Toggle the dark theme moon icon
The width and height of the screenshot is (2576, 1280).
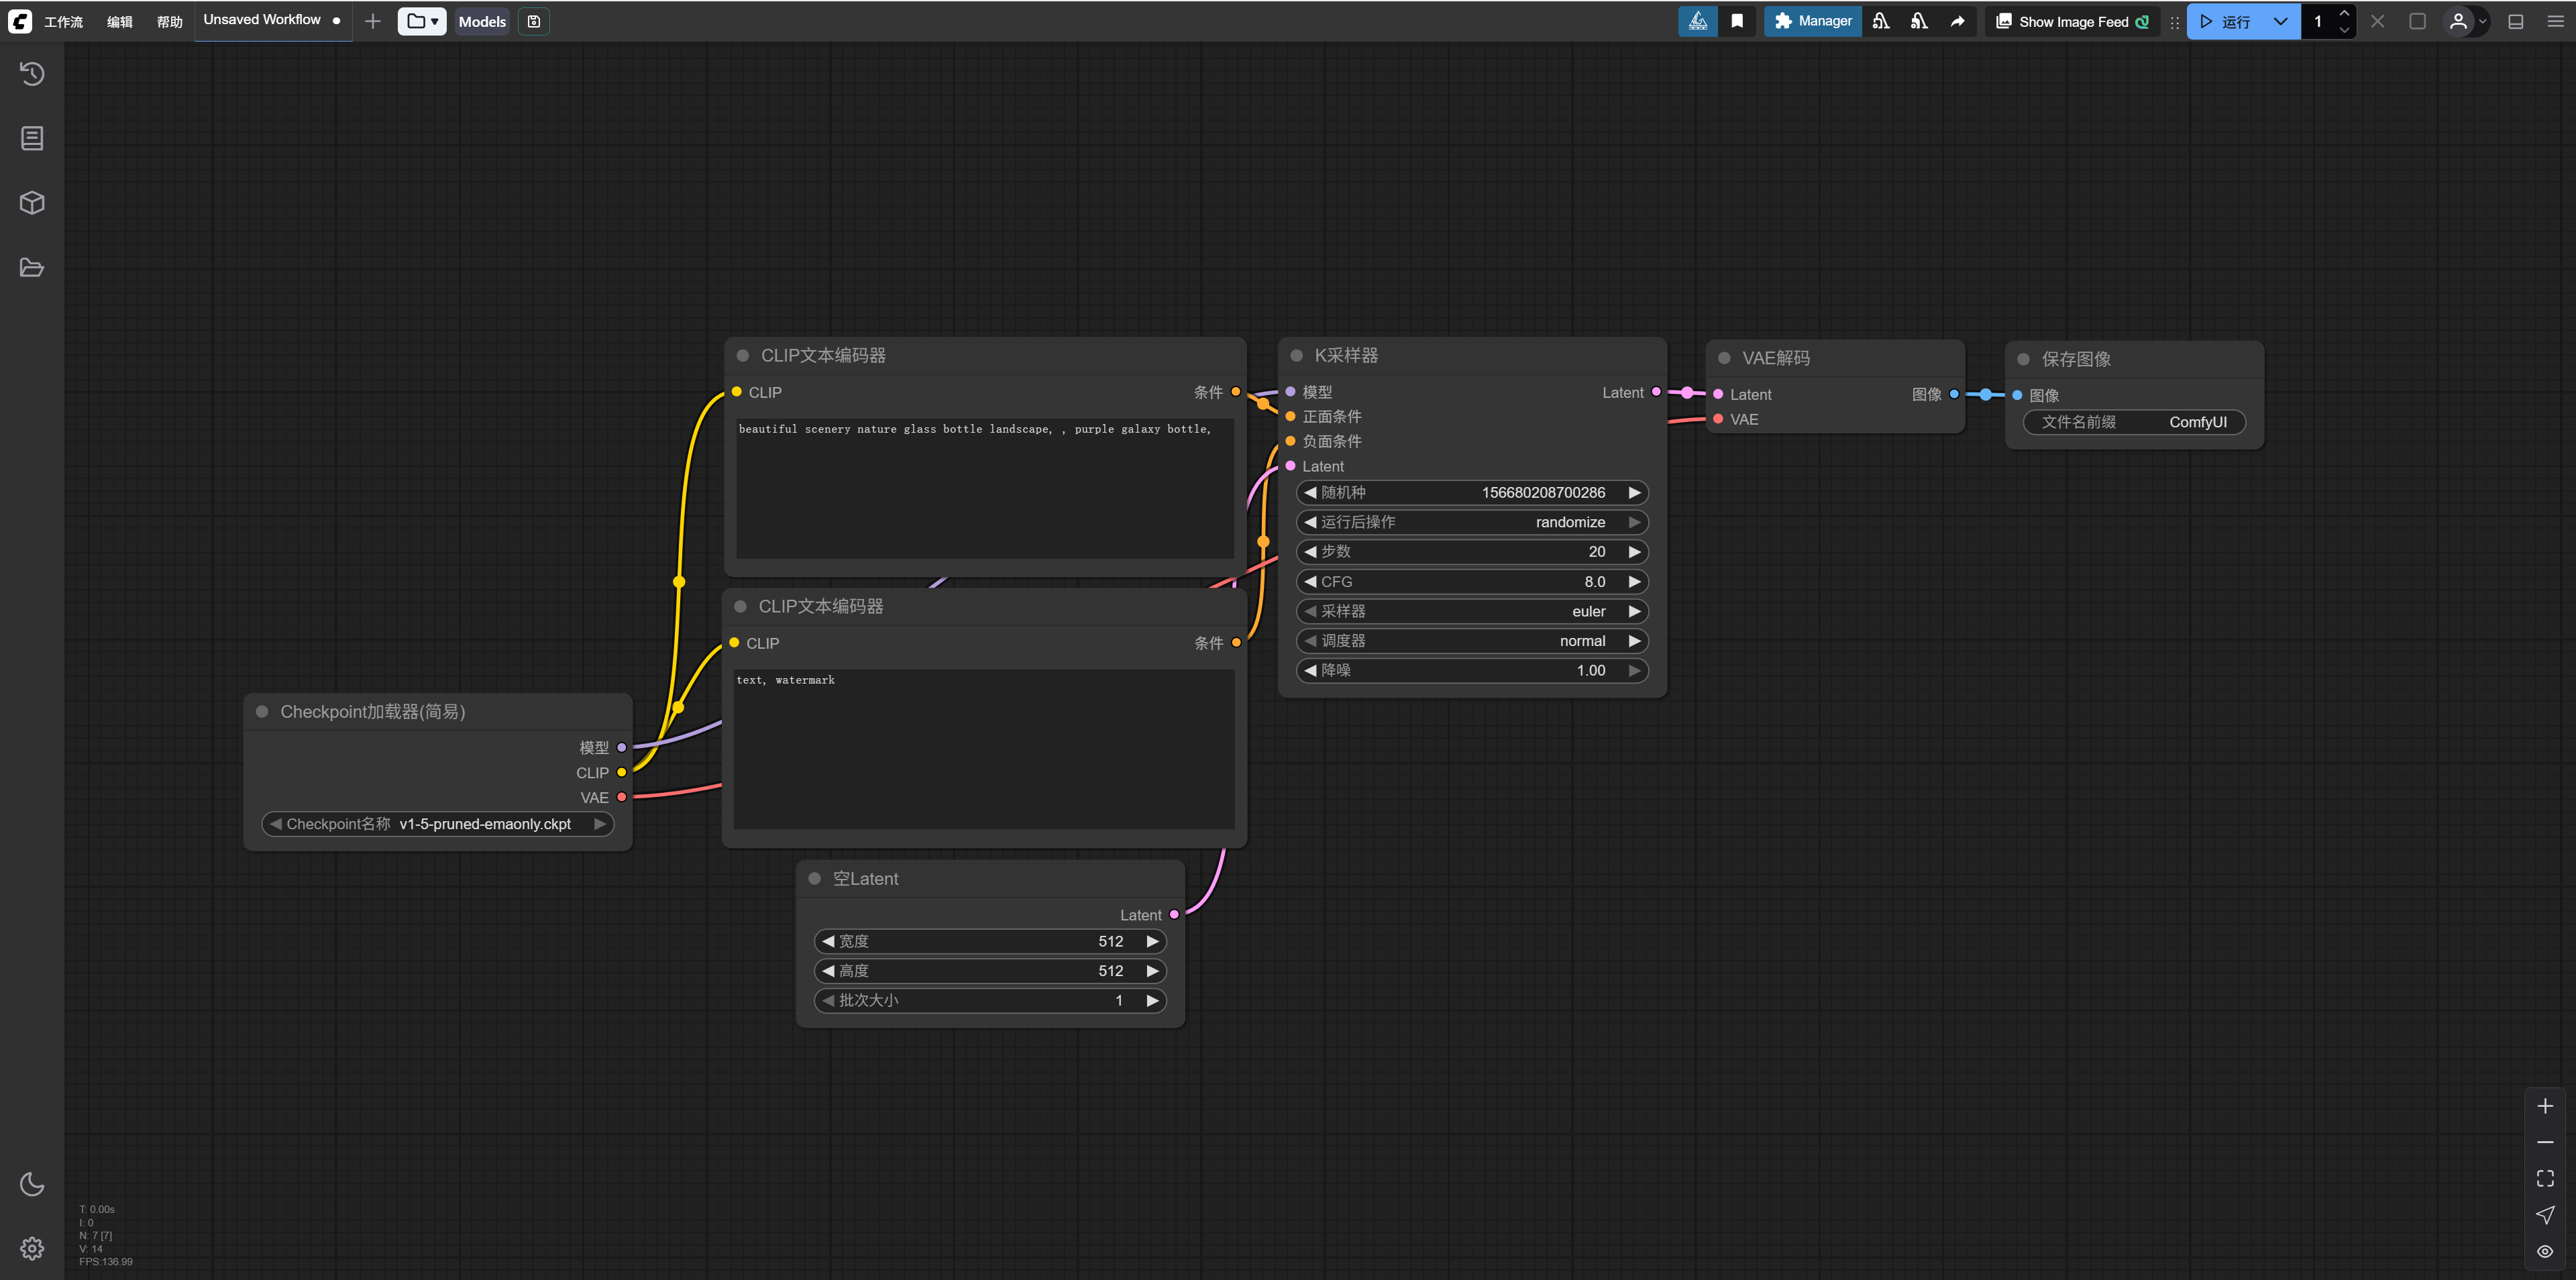(x=32, y=1184)
